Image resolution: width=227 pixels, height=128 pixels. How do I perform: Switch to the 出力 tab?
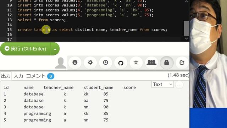[x=6, y=76]
